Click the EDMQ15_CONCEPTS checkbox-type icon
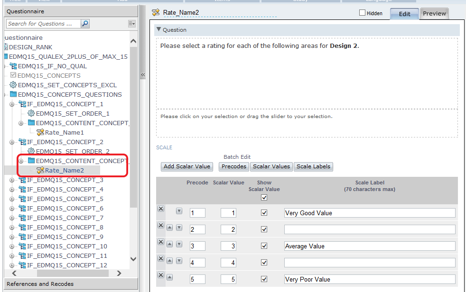Image resolution: width=466 pixels, height=292 pixels. 13,75
